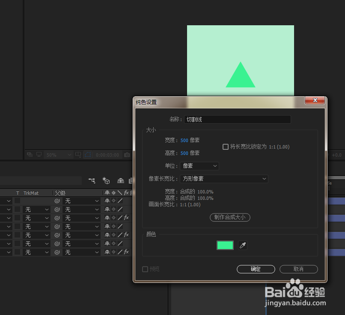Click 取消 to cancel the dialog

pos(299,269)
